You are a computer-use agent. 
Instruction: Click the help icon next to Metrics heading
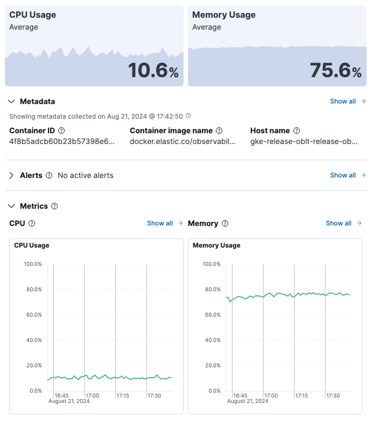pos(54,206)
